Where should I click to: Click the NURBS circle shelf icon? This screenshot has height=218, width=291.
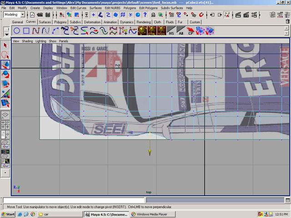point(16,31)
